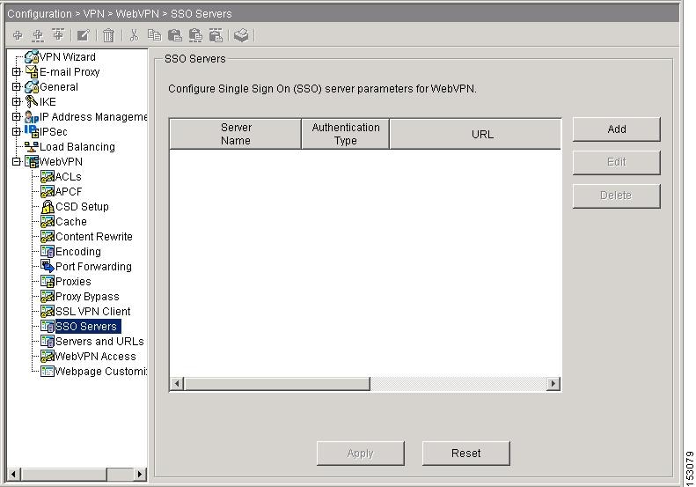Click the trash can Delete toolbar icon

click(108, 35)
